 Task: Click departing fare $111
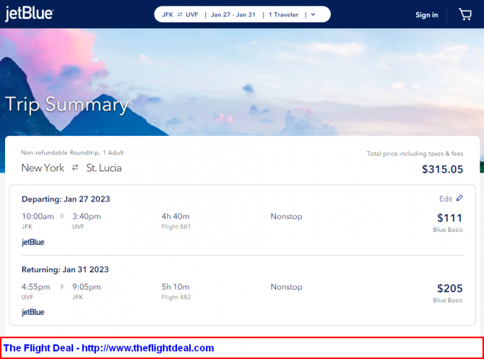[x=450, y=218]
